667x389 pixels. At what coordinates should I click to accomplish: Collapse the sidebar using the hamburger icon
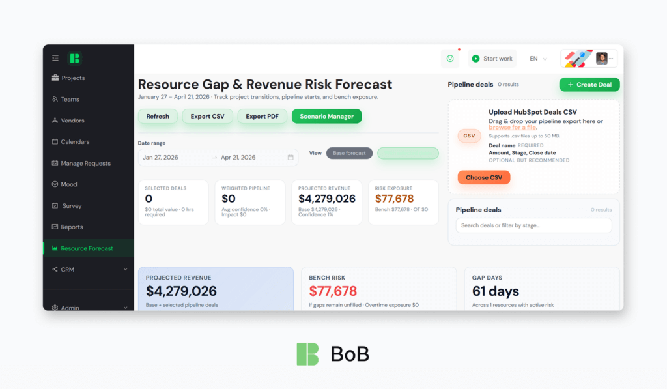(55, 58)
